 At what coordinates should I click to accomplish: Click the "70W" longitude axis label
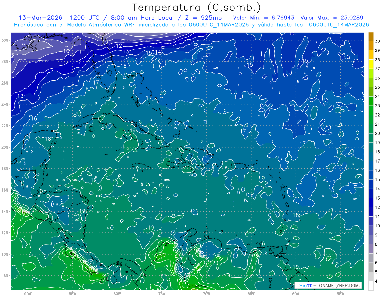click(207, 294)
